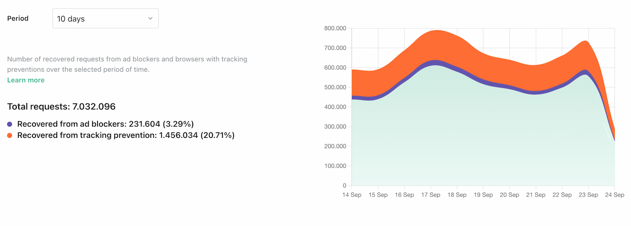Image resolution: width=631 pixels, height=226 pixels.
Task: Click the 23 Sep axis label
Action: [x=589, y=195]
